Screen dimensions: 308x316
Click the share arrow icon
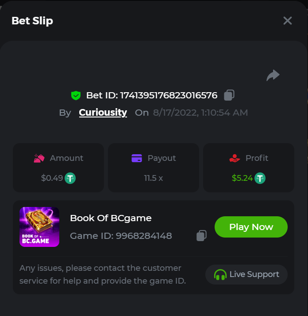pos(273,76)
